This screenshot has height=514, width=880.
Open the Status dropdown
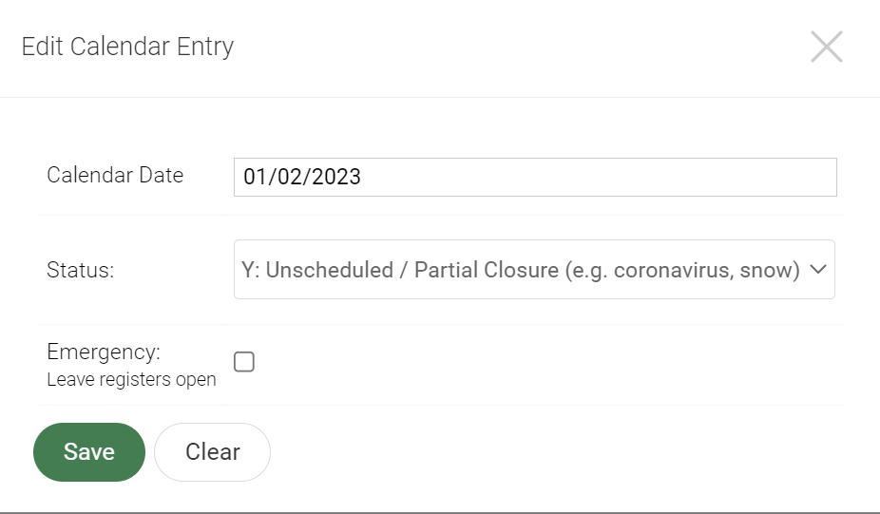[x=534, y=270]
